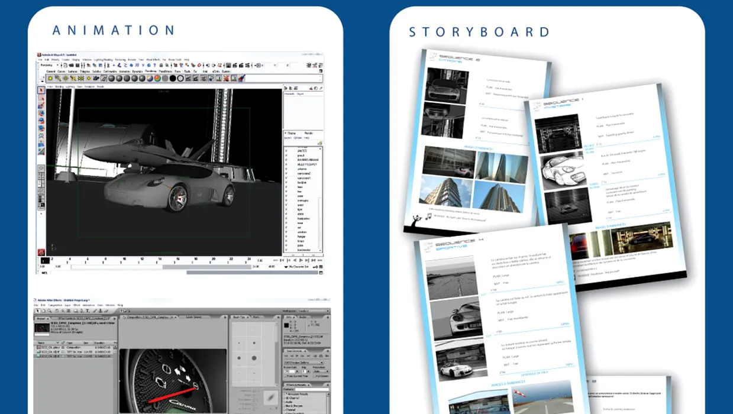Open Maya's File menu
Image resolution: width=733 pixels, height=414 pixels.
point(40,60)
